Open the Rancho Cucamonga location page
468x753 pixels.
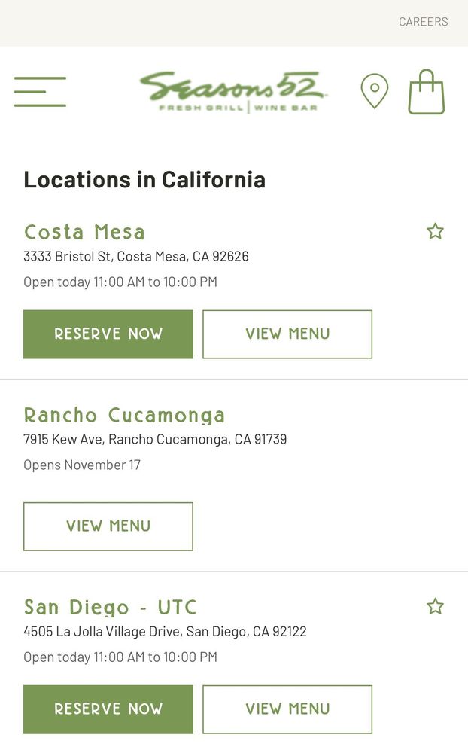point(124,416)
